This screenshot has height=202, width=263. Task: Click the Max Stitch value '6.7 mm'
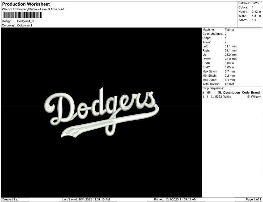(230, 72)
